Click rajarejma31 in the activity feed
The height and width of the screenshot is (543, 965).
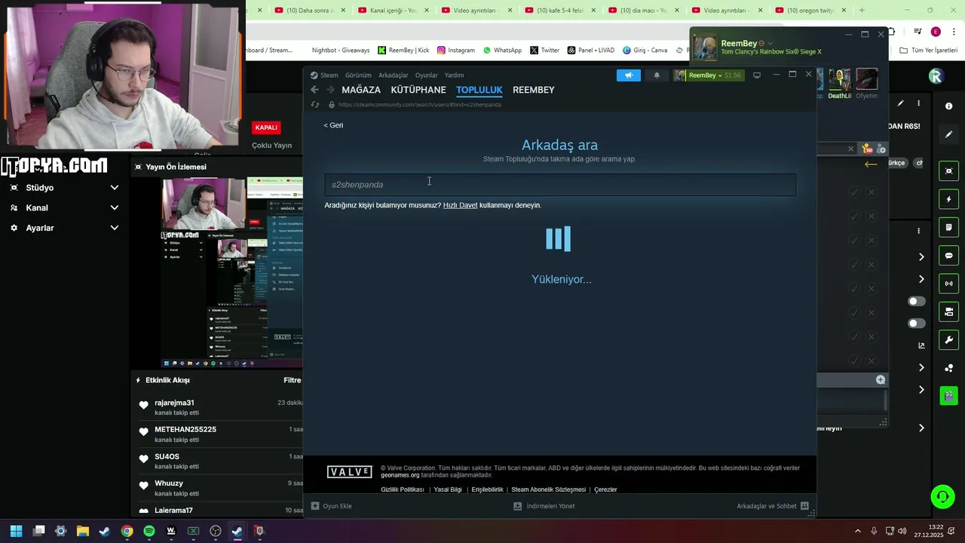point(174,403)
